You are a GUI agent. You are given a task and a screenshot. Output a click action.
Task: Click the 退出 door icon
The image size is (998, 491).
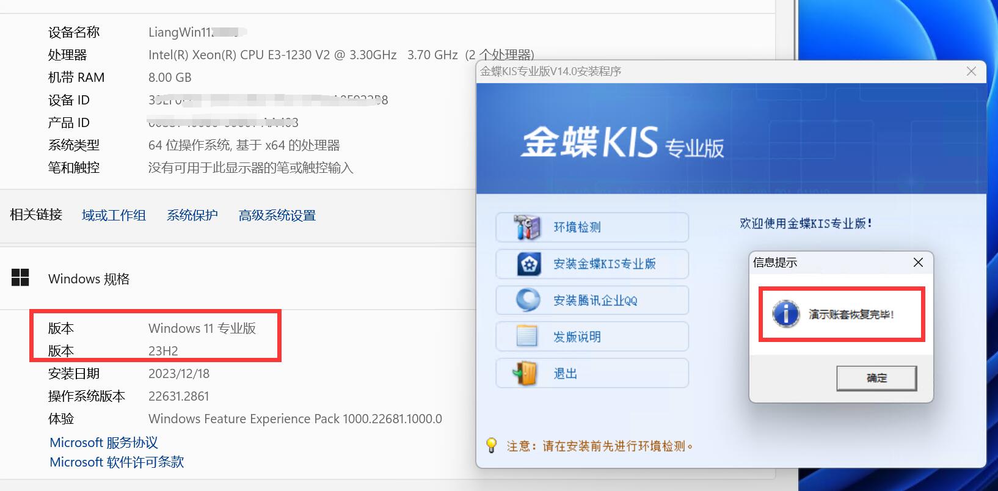(x=525, y=373)
